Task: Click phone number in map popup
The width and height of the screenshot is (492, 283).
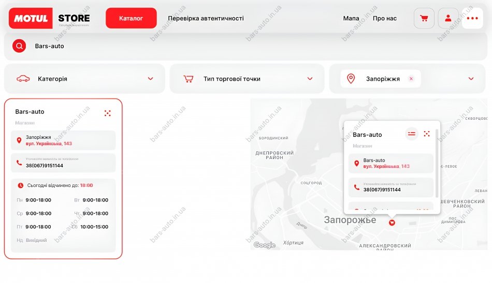Action: [382, 190]
